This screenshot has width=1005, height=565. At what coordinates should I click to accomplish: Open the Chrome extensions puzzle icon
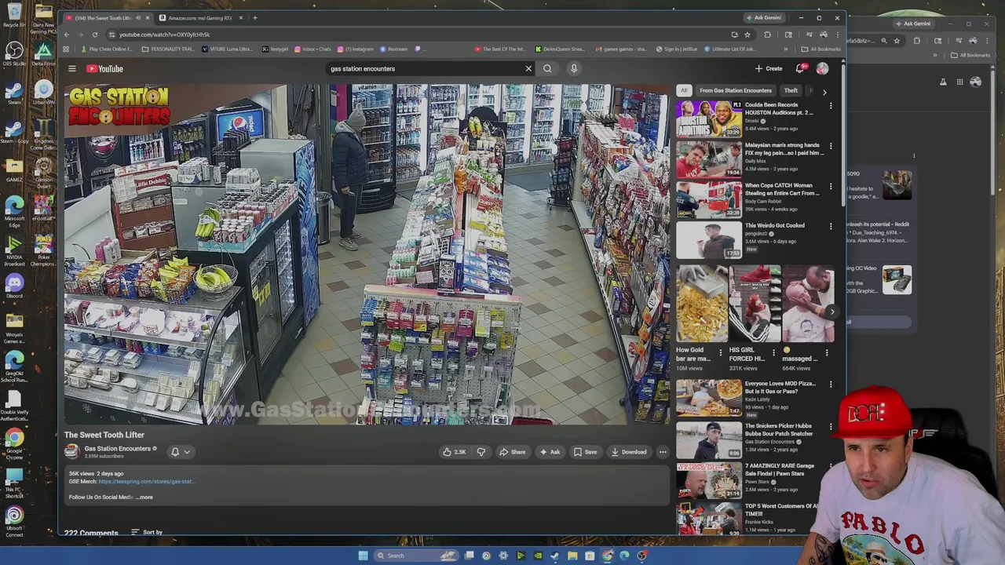pos(767,35)
